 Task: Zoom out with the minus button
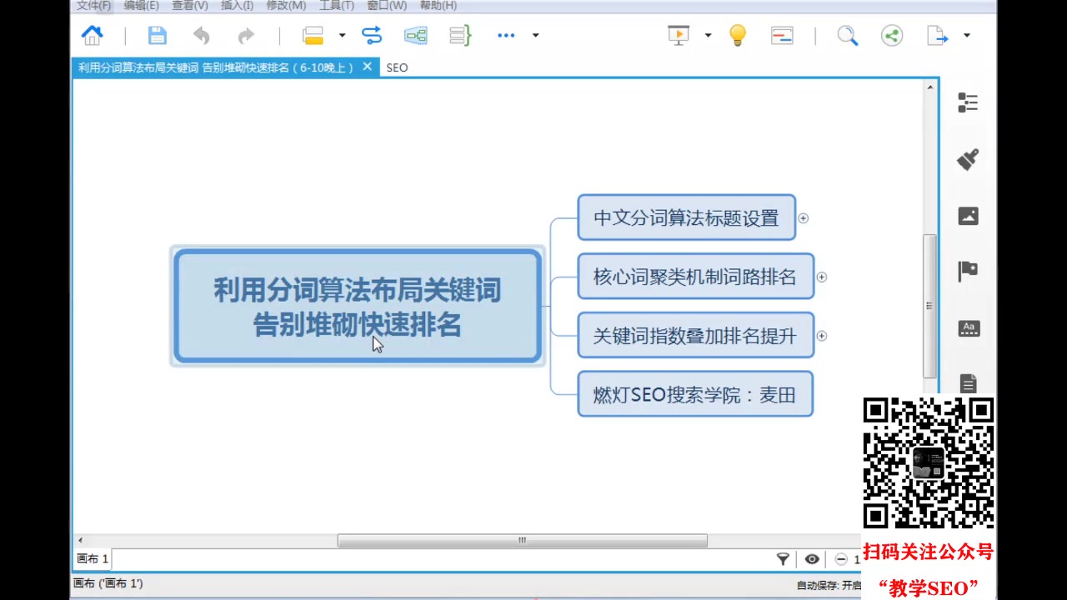841,559
